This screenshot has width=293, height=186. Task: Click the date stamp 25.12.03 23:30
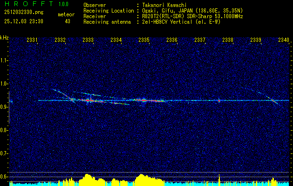pyautogui.click(x=24, y=21)
